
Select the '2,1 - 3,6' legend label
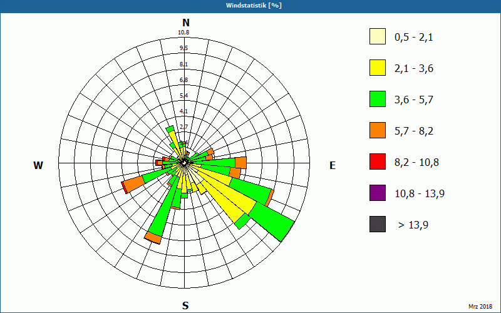414,69
